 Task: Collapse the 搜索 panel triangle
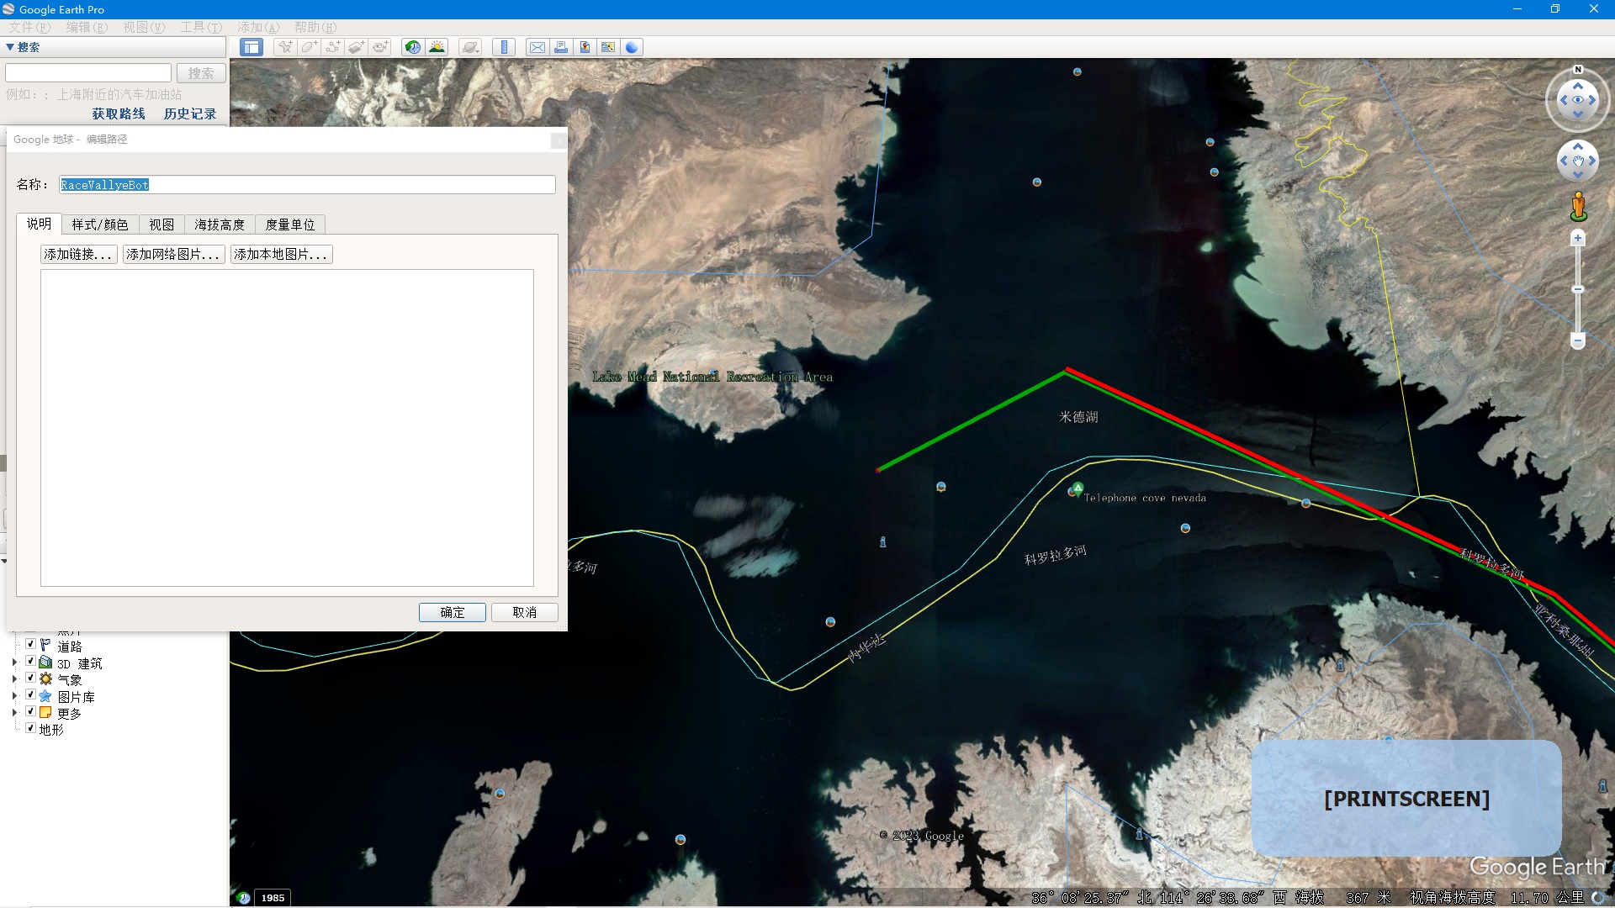10,47
